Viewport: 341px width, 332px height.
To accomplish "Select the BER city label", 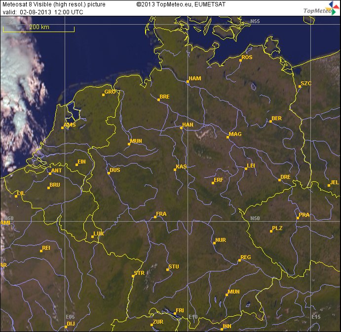I will [277, 119].
